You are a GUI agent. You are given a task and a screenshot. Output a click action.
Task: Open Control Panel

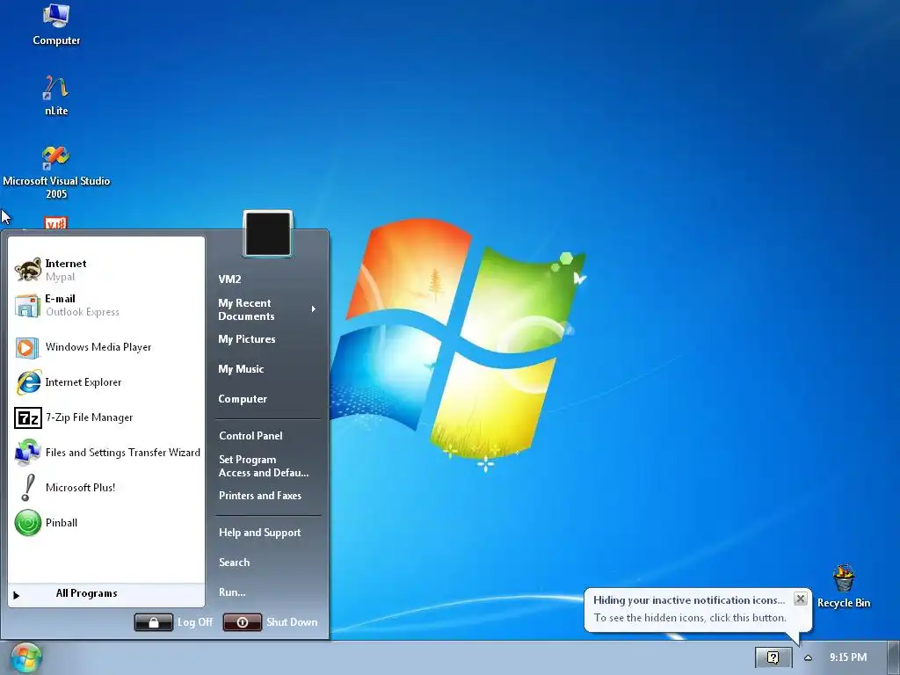250,436
